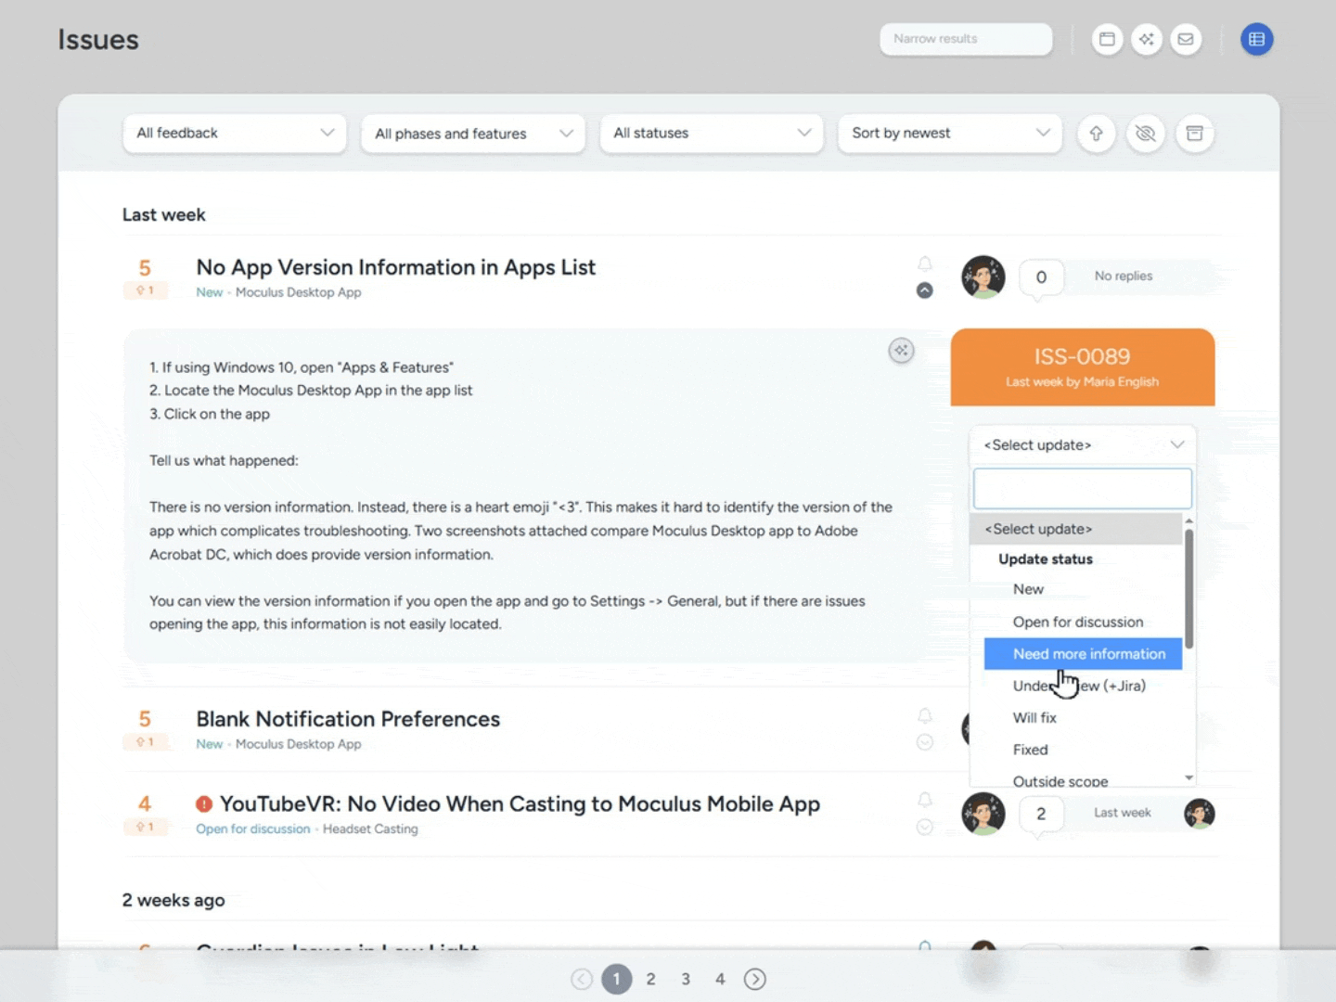Image resolution: width=1336 pixels, height=1002 pixels.
Task: Open the All feedback dropdown
Action: point(234,133)
